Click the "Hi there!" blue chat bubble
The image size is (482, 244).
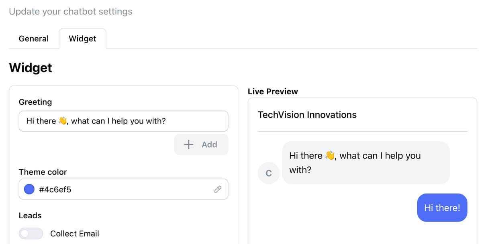442,207
